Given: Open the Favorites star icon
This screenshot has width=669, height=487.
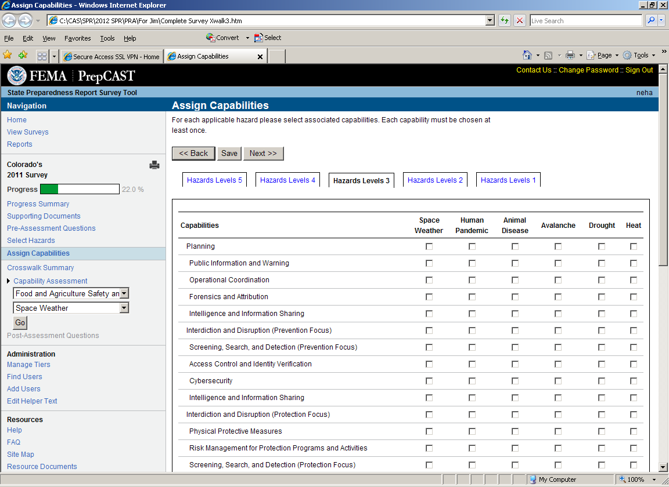Looking at the screenshot, I should (8, 56).
